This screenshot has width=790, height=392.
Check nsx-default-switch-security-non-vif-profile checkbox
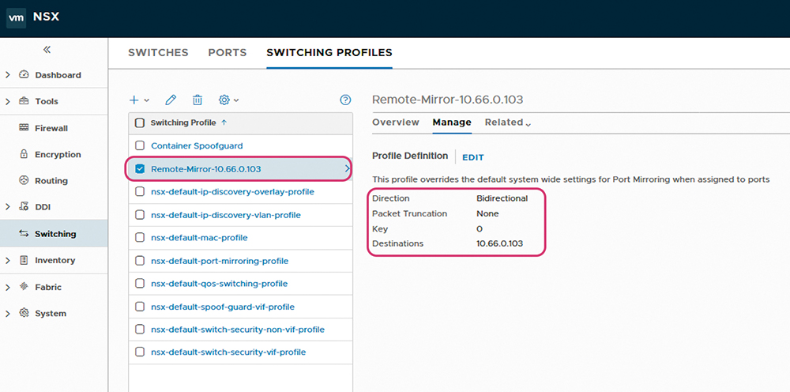pyautogui.click(x=140, y=329)
